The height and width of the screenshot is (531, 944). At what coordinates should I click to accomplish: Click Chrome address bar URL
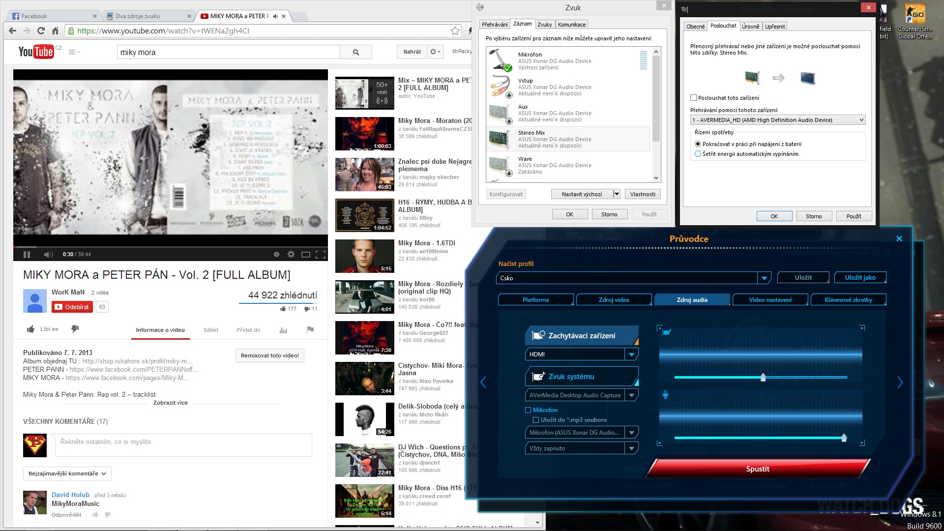coord(163,31)
